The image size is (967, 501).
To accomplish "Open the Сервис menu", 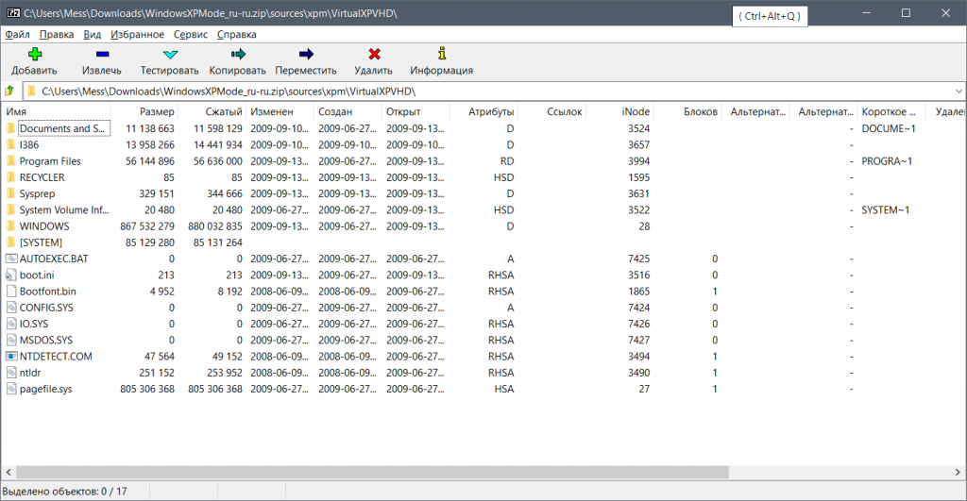I will point(191,34).
